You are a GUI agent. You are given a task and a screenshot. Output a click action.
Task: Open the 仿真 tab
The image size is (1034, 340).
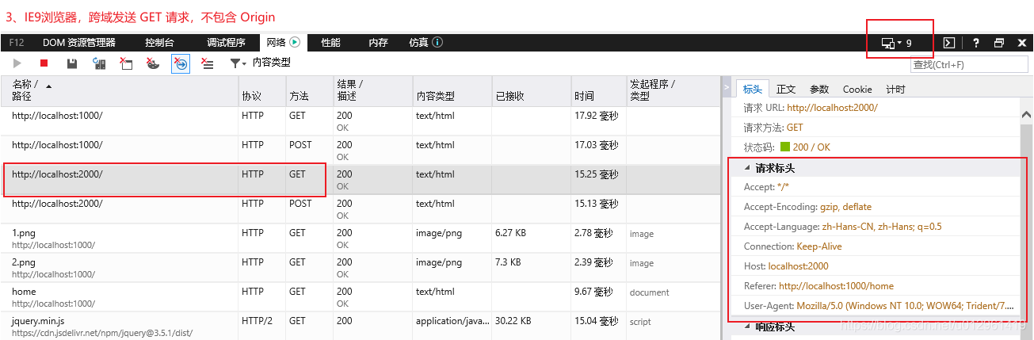(425, 43)
